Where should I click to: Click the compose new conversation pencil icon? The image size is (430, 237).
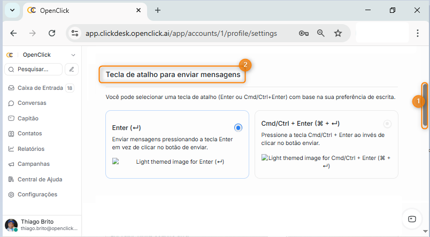point(72,69)
